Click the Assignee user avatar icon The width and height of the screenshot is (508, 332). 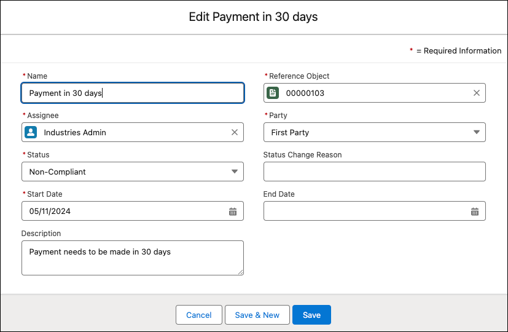[31, 132]
